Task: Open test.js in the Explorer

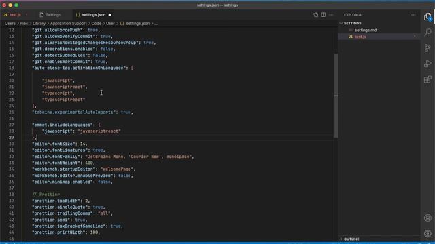Action: pos(360,37)
